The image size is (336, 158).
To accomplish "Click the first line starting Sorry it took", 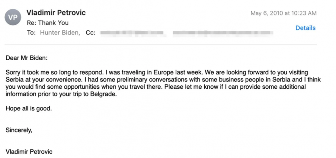I will point(157,73).
